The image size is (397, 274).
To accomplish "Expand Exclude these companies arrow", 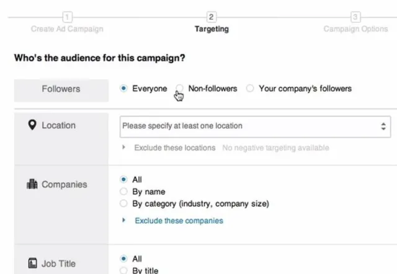I will pyautogui.click(x=124, y=220).
